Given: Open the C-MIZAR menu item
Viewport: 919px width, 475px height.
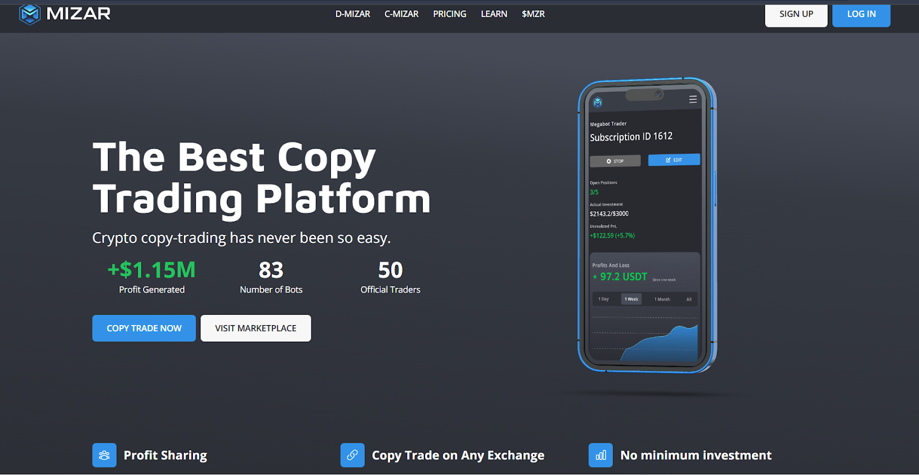Looking at the screenshot, I should click(401, 14).
